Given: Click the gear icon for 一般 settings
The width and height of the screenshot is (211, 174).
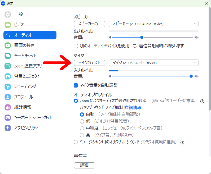Looking at the screenshot, I should (x=8, y=14).
